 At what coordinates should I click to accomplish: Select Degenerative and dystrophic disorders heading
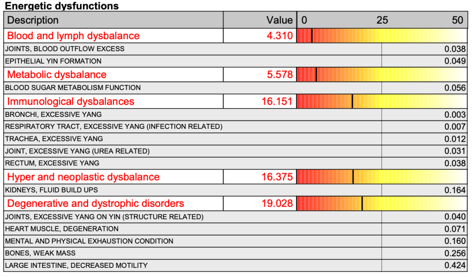(x=96, y=203)
